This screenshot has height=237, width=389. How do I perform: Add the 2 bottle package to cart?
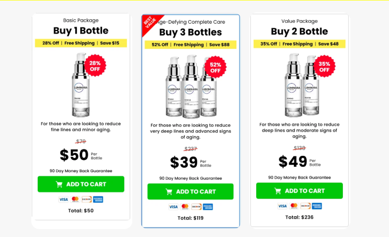tap(299, 190)
